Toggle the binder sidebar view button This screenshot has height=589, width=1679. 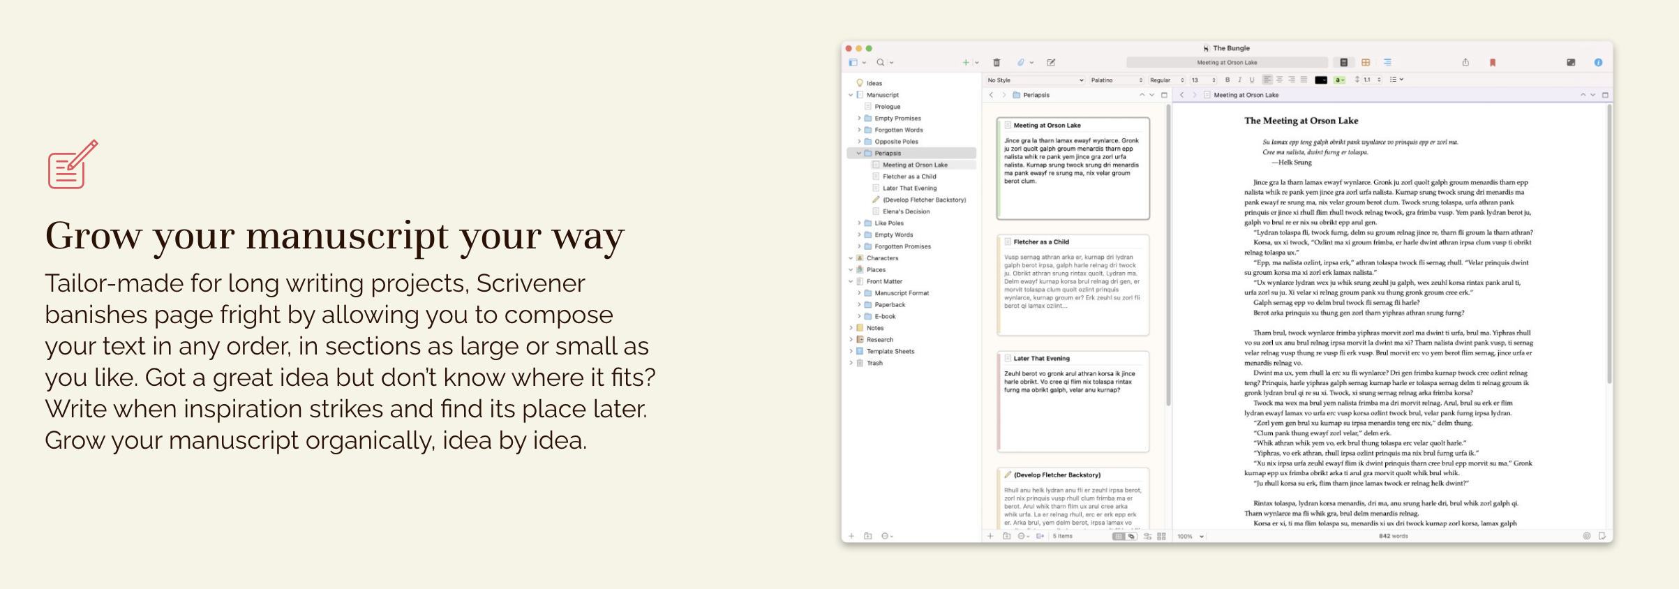click(853, 63)
